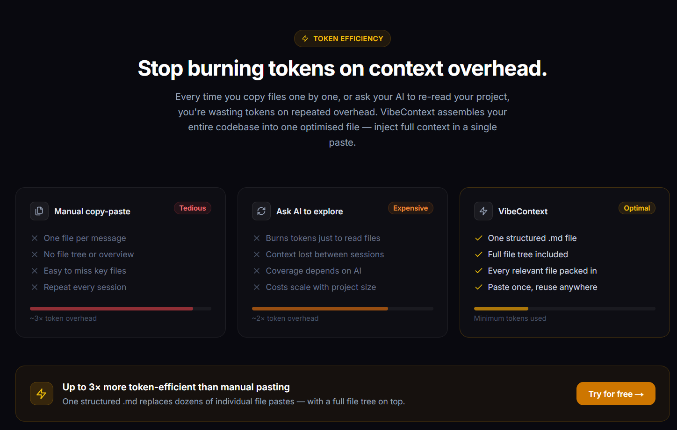Click the checkmark beside Paste once, reuse anywhere
The width and height of the screenshot is (677, 430).
point(479,287)
